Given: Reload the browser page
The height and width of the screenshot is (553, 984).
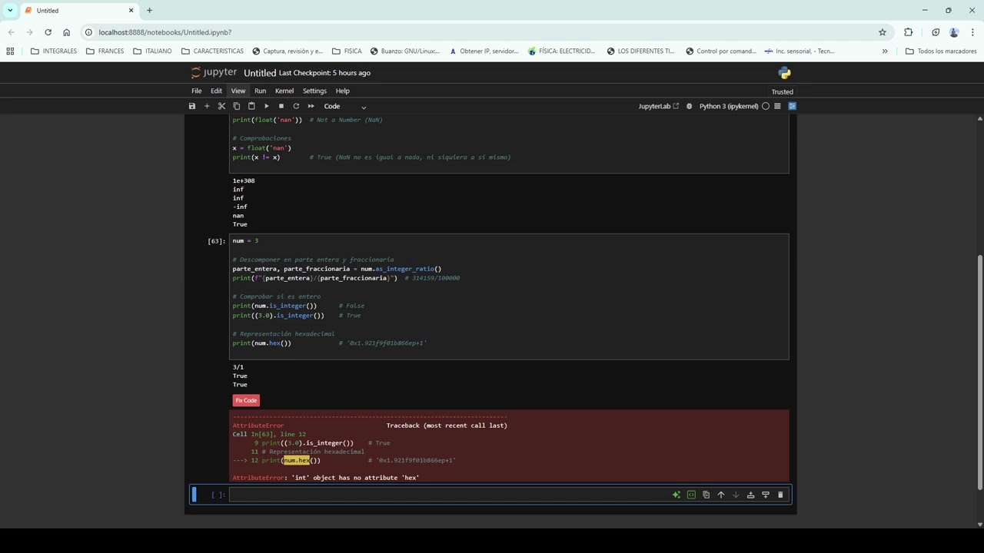Looking at the screenshot, I should click(x=48, y=32).
